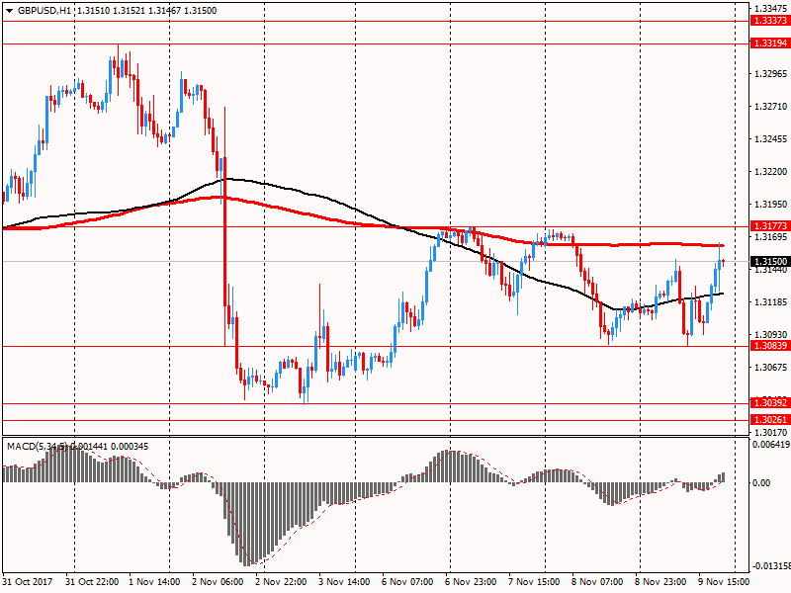Select the 2 Nov 06:00 time axis label
This screenshot has height=593, width=791.
tap(218, 581)
